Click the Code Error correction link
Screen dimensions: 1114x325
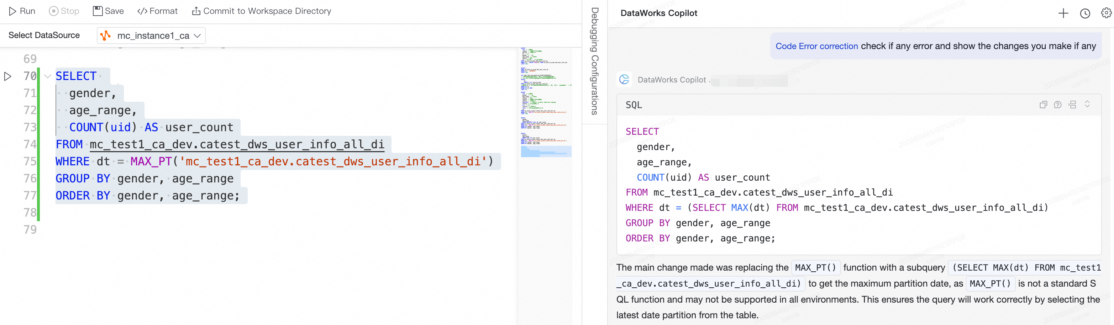(816, 46)
